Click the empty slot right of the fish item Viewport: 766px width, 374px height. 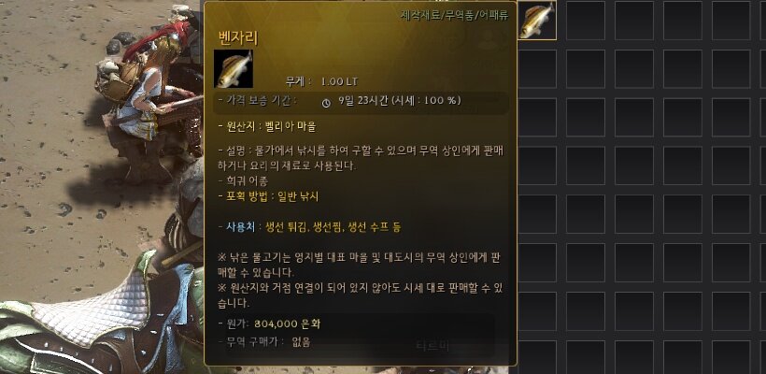pyautogui.click(x=586, y=20)
